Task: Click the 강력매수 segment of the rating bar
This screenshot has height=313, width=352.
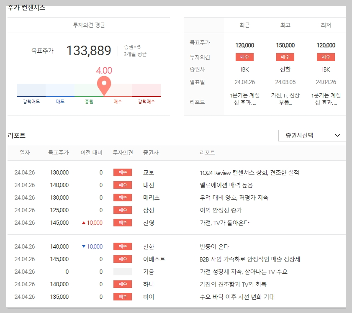Action: pos(146,90)
